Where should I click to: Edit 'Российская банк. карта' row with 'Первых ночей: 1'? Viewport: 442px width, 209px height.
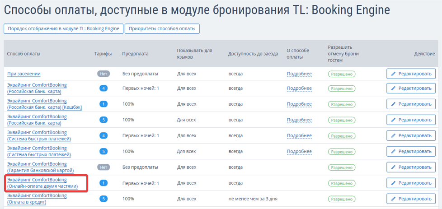pyautogui.click(x=411, y=88)
